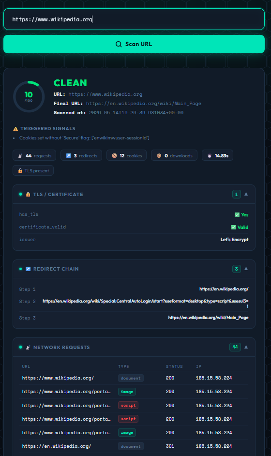The image size is (271, 456).
Task: Click the https://en.wikipedia.org/ request row URL
Action: click(57, 446)
